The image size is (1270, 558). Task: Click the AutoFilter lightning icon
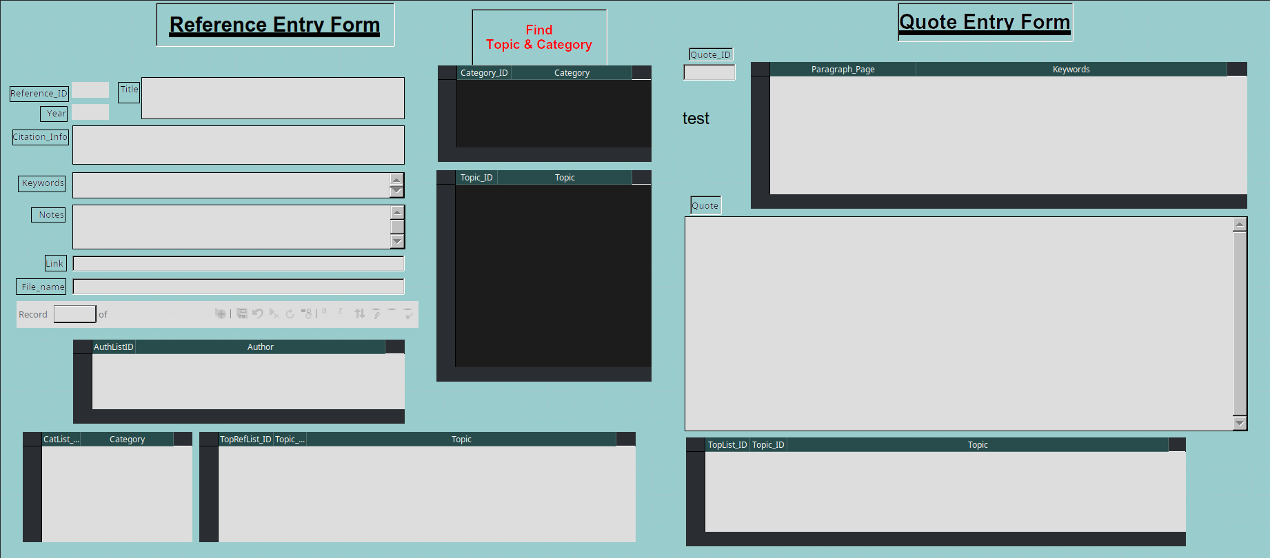pos(376,313)
